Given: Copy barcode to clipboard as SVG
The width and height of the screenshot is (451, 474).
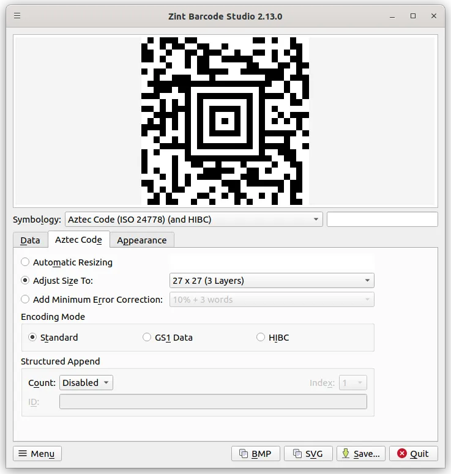Looking at the screenshot, I should click(x=308, y=453).
